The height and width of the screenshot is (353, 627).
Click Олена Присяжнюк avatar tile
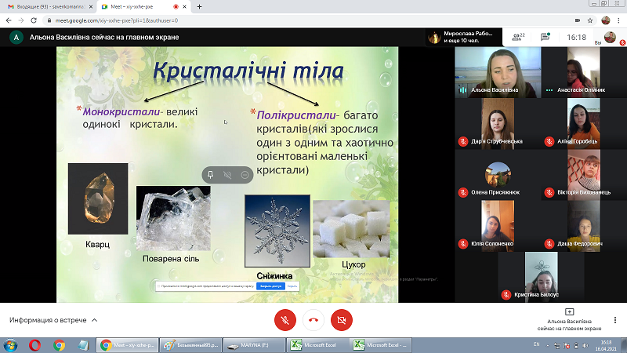tap(498, 174)
